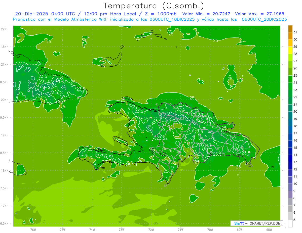
Task: Click the pressure level text "Z = 1000mb"
Action: click(x=160, y=14)
